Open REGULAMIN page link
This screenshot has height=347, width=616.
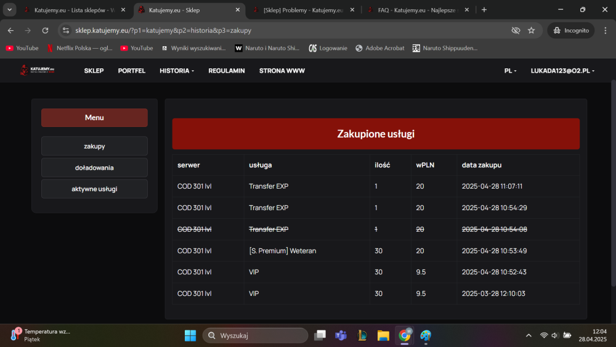[227, 71]
